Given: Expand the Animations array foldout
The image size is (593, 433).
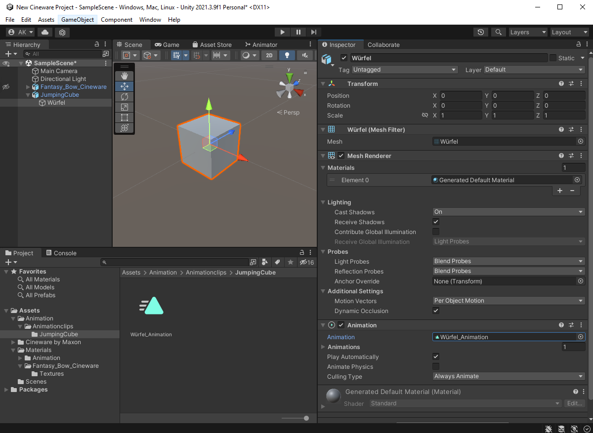Looking at the screenshot, I should 323,347.
